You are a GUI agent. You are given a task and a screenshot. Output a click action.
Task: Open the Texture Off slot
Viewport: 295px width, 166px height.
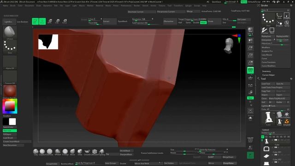point(10,77)
